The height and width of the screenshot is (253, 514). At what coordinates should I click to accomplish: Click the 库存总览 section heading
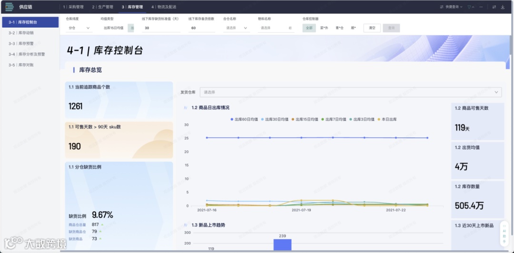pyautogui.click(x=90, y=70)
